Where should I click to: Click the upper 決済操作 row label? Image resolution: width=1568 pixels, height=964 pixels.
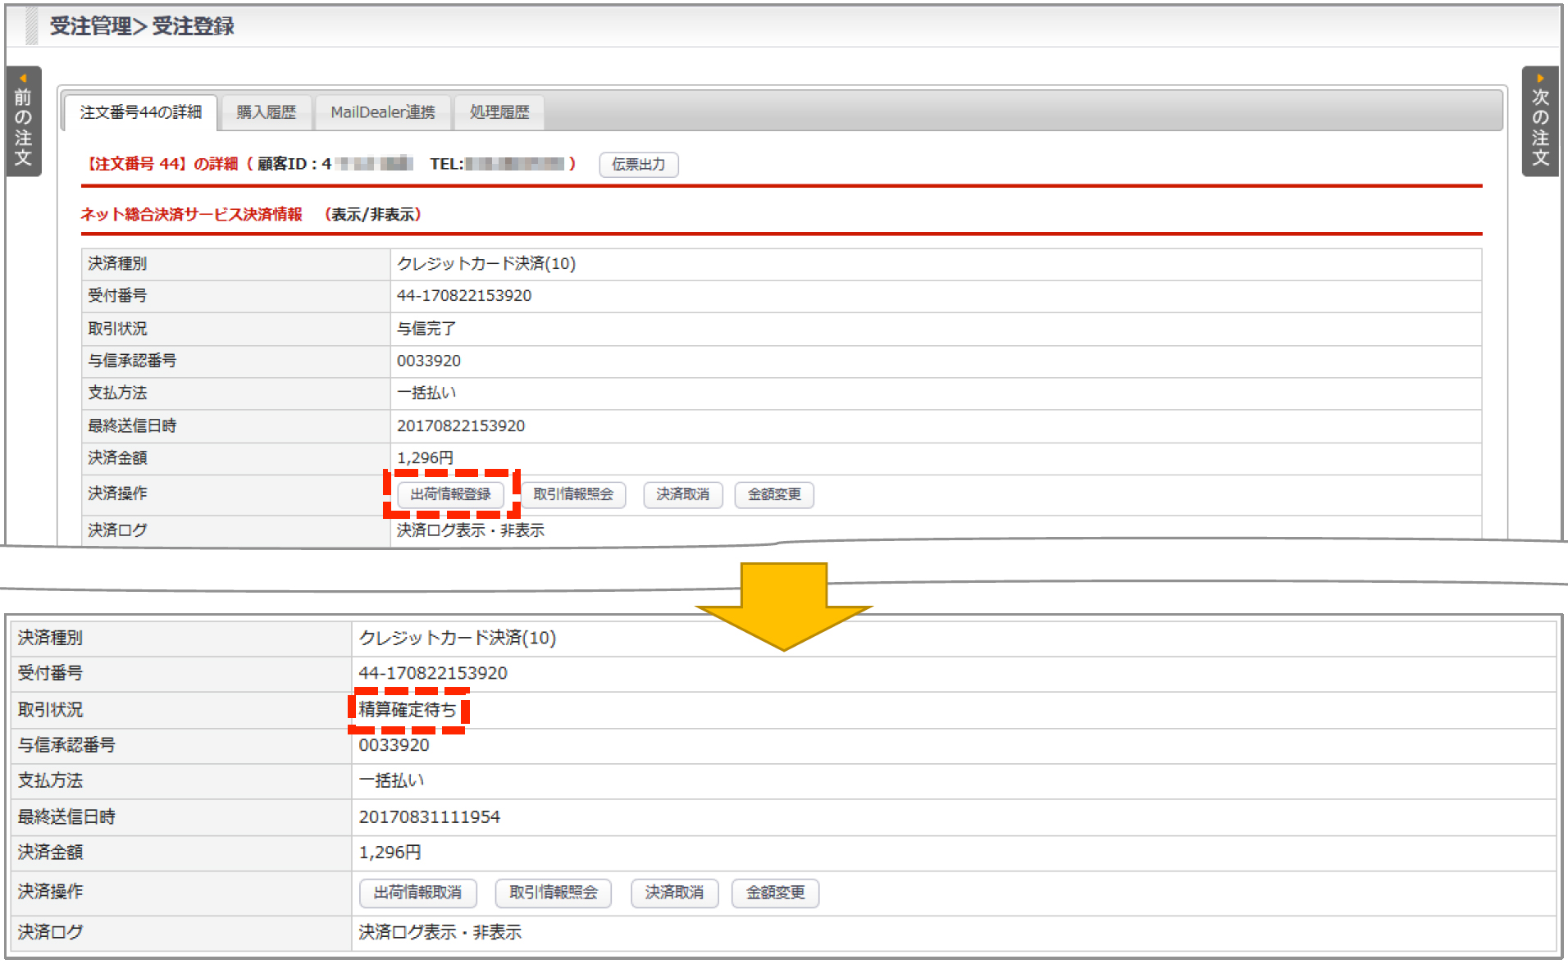pos(118,493)
